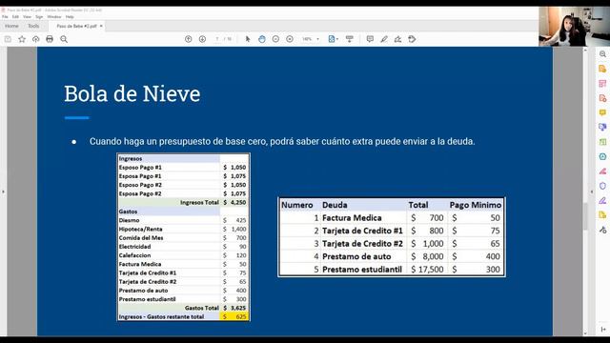
Task: Click the presenter webcam thumbnail
Action: (574, 27)
